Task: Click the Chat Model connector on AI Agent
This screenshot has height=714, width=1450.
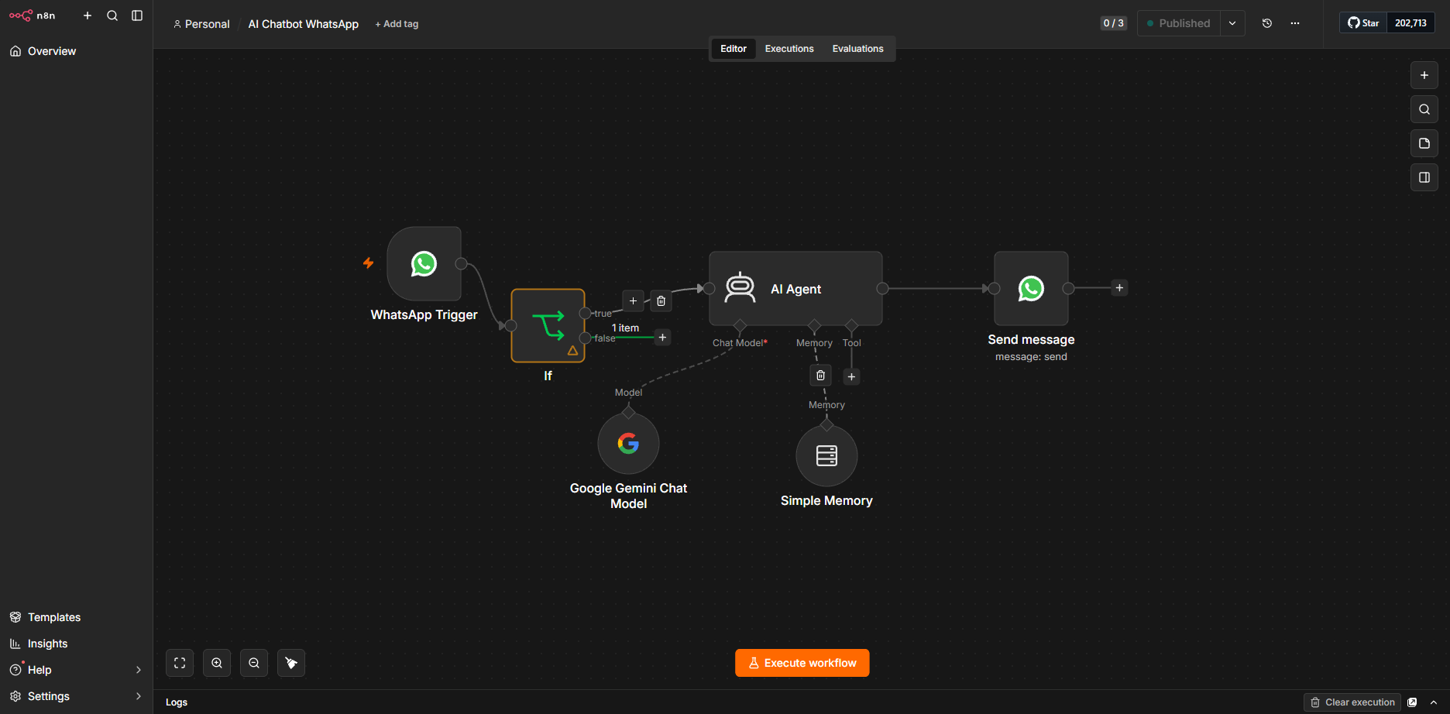Action: point(740,325)
